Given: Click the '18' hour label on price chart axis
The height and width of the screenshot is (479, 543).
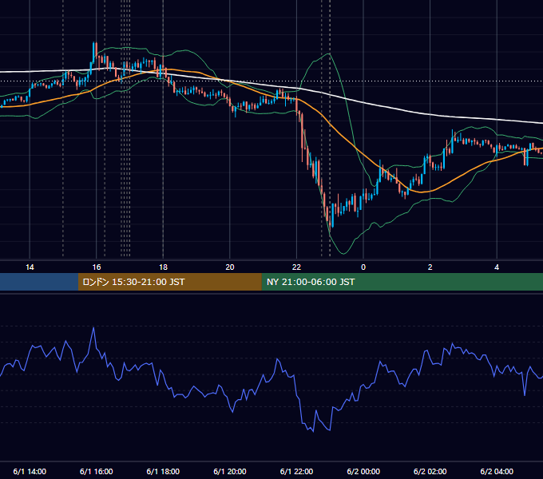Looking at the screenshot, I should [163, 267].
